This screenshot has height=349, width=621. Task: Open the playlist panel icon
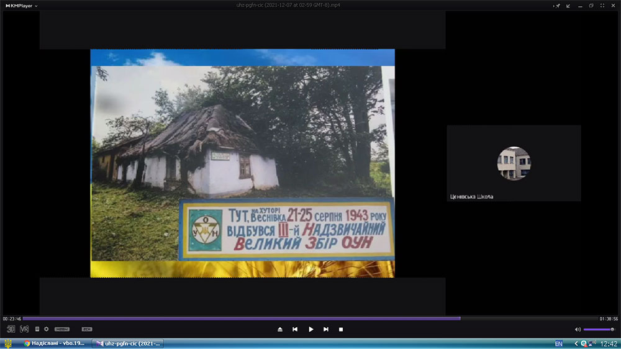(x=37, y=329)
